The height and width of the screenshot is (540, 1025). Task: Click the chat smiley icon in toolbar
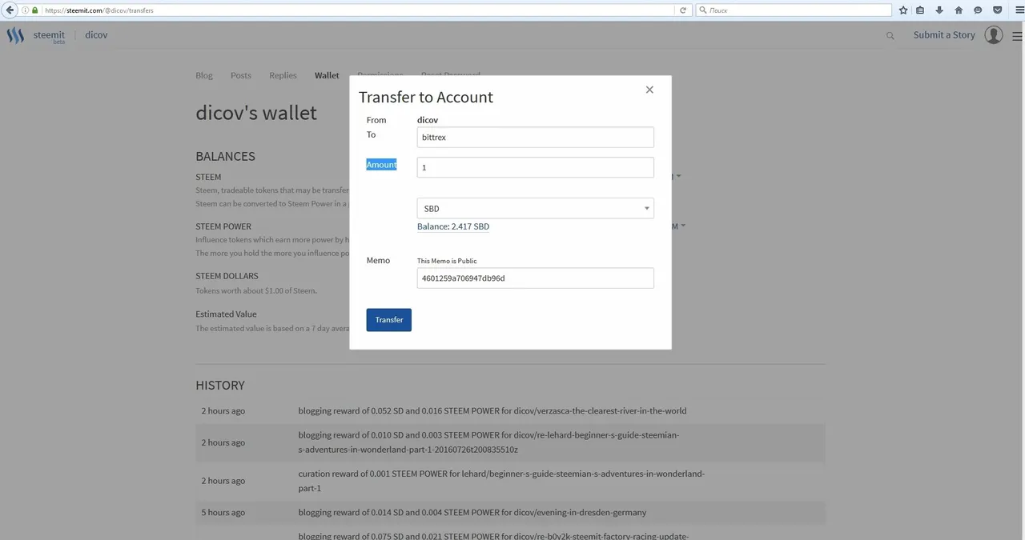coord(978,10)
